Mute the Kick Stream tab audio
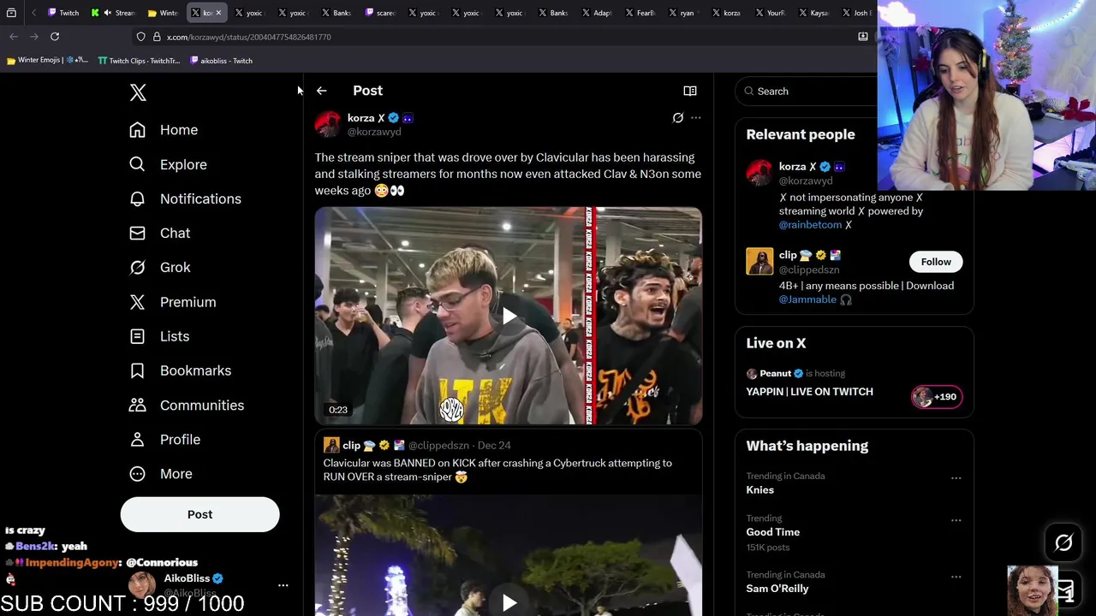 point(107,13)
